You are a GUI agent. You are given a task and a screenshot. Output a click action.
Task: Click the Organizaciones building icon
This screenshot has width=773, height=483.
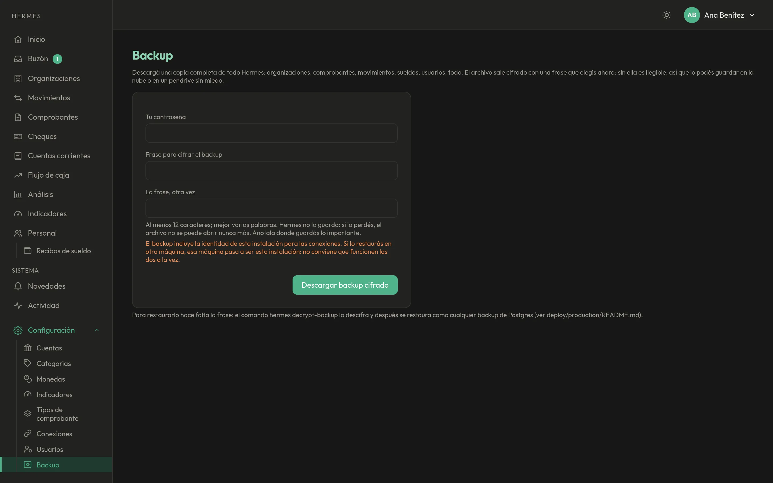18,78
